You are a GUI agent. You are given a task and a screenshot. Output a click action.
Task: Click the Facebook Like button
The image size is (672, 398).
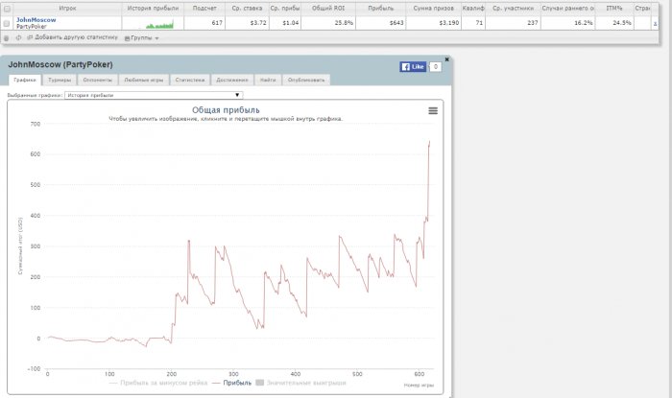coord(412,67)
